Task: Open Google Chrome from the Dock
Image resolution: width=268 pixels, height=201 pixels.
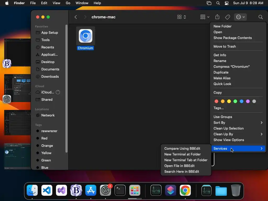Action: (185, 190)
